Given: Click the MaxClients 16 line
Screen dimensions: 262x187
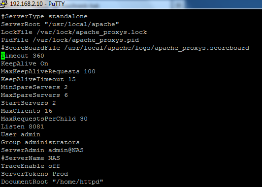Looking at the screenshot, I should click(27, 111).
